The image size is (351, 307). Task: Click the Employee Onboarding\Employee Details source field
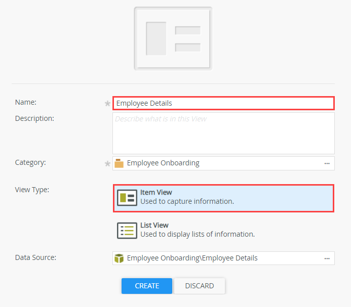point(218,258)
